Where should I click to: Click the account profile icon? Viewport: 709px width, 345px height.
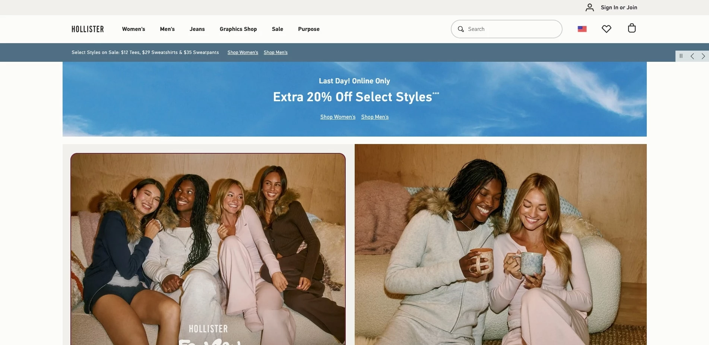pyautogui.click(x=589, y=7)
